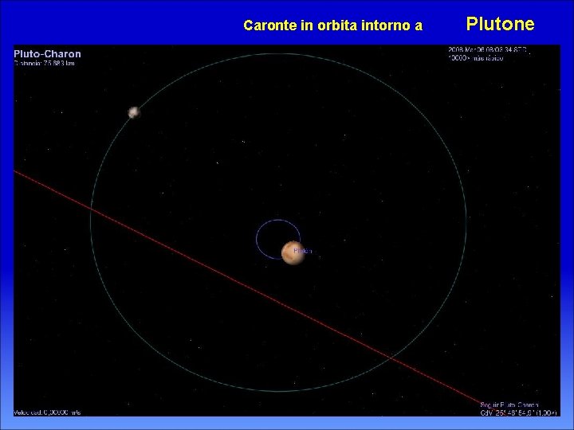The height and width of the screenshot is (430, 574).
Task: Click the small label next to Pluto
Action: [303, 251]
